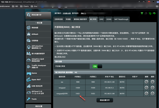
Task: Switch to the 互联网连接 tab
Action: 59,19
